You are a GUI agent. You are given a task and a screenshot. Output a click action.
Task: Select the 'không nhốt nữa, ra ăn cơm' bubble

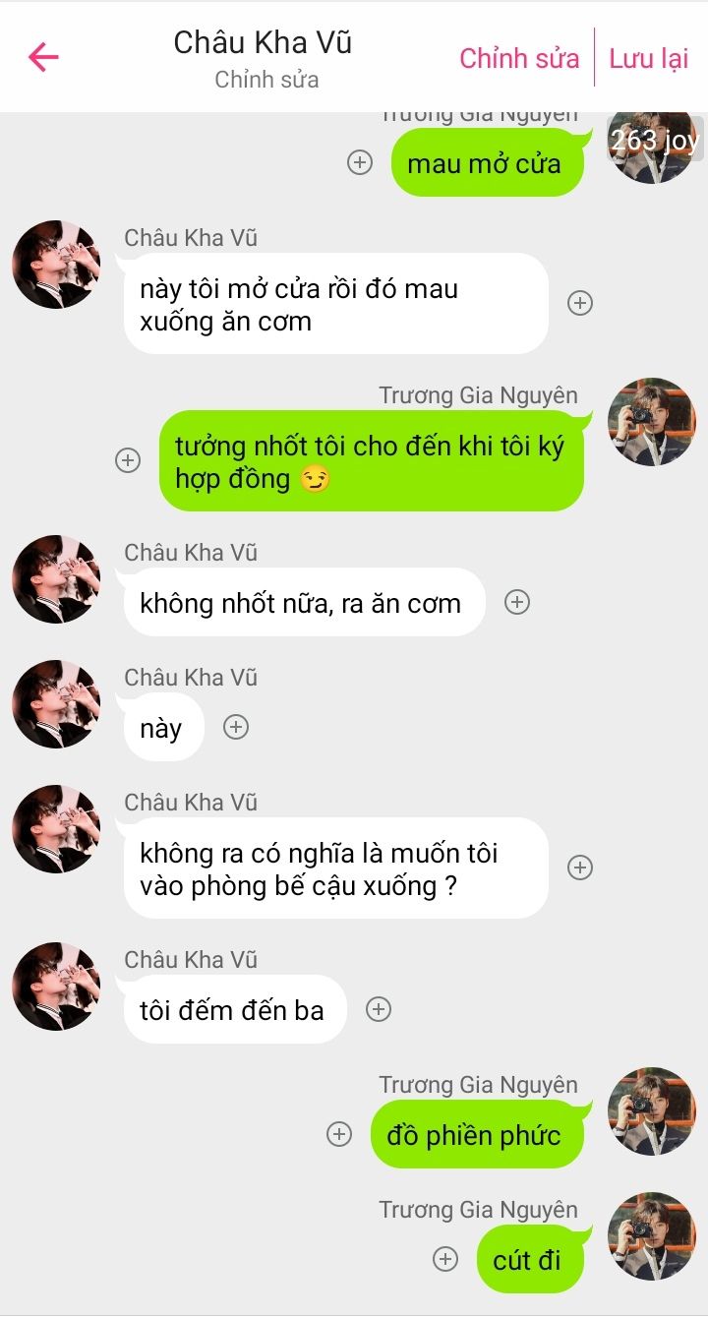click(x=304, y=602)
